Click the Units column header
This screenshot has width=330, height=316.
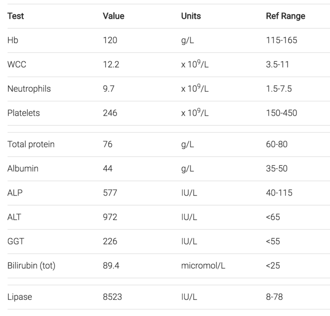coord(191,16)
